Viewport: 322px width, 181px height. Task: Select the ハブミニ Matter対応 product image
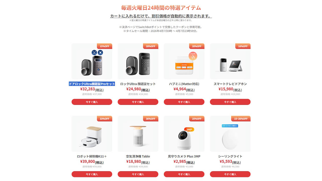click(x=184, y=61)
